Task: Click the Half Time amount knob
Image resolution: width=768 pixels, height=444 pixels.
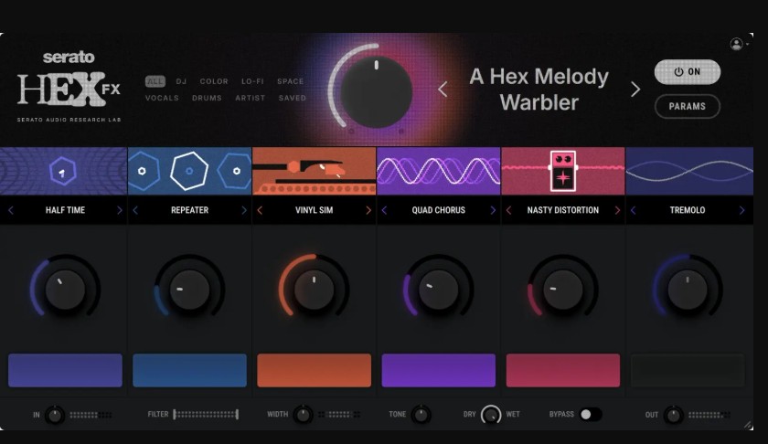Action: coord(65,290)
